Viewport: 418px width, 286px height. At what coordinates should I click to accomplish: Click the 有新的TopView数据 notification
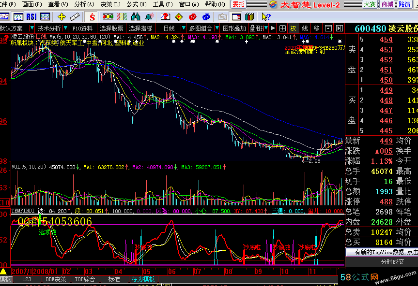tap(382, 252)
